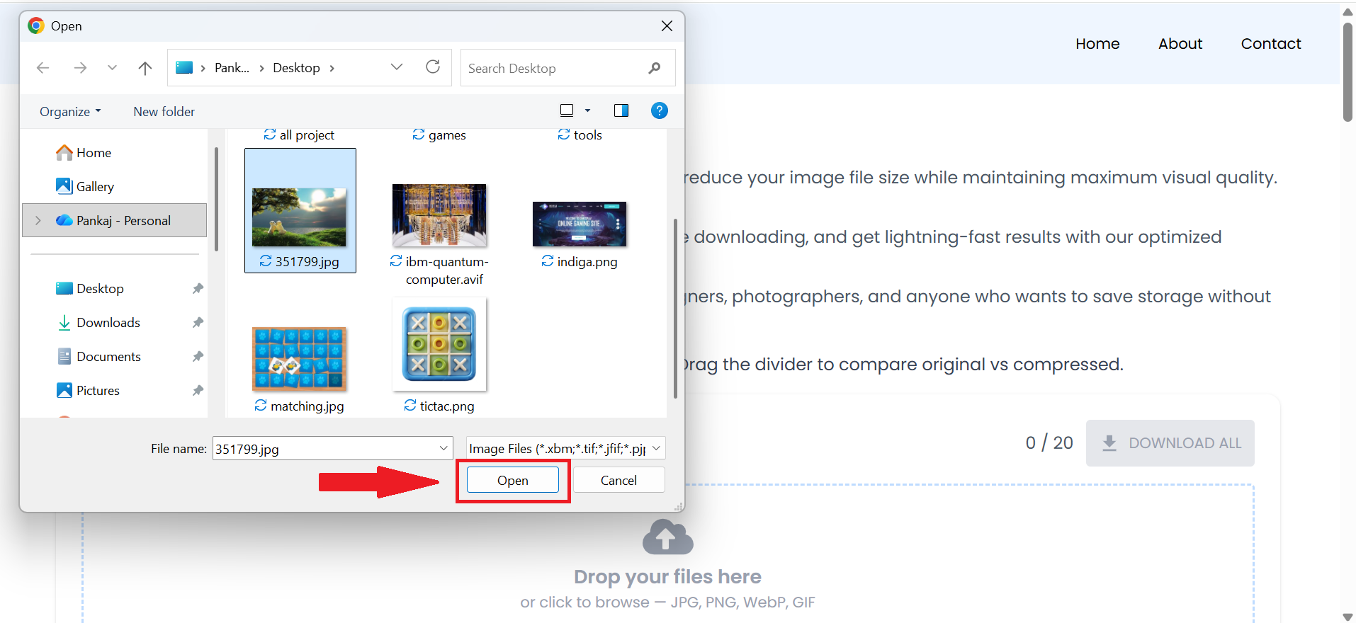Click Desktop in the breadcrumb path
Image resolution: width=1356 pixels, height=623 pixels.
click(296, 68)
